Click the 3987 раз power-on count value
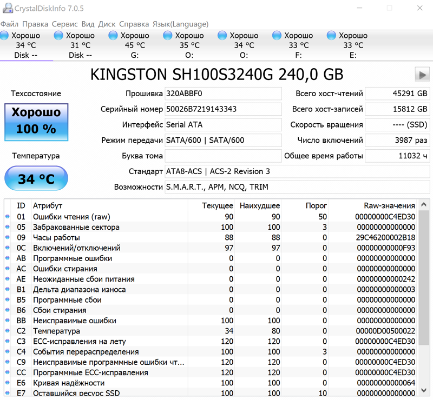 tap(397, 140)
